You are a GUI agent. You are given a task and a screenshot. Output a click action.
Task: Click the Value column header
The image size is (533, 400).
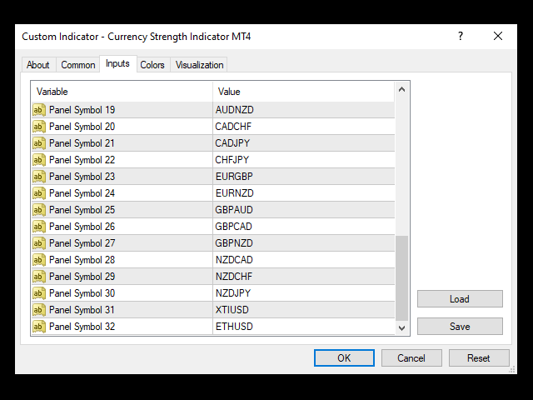coord(303,92)
